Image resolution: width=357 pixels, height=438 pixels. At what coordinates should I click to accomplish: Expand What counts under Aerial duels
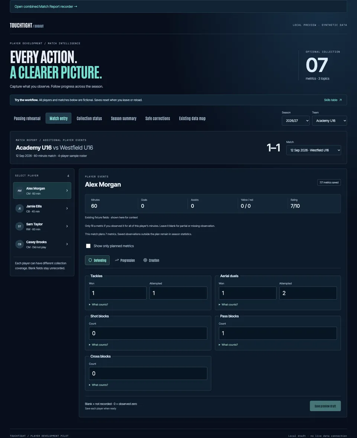228,304
